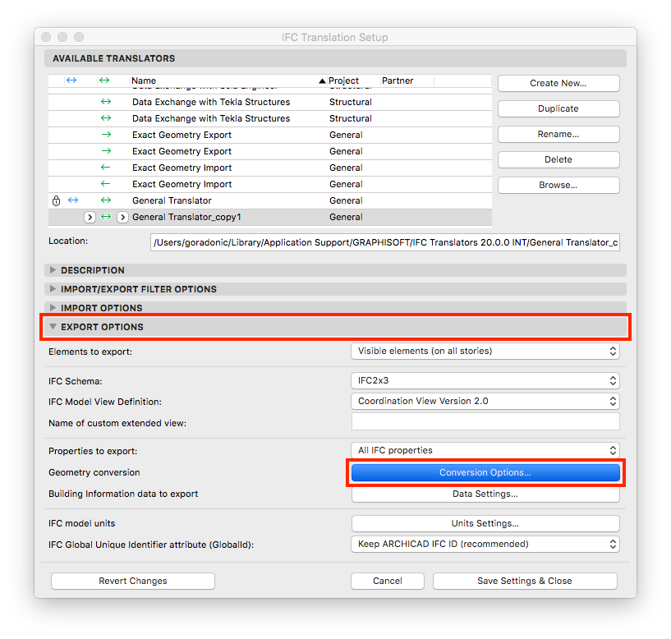Click the 'IFC Schema:' label
This screenshot has width=671, height=639.
tap(76, 381)
